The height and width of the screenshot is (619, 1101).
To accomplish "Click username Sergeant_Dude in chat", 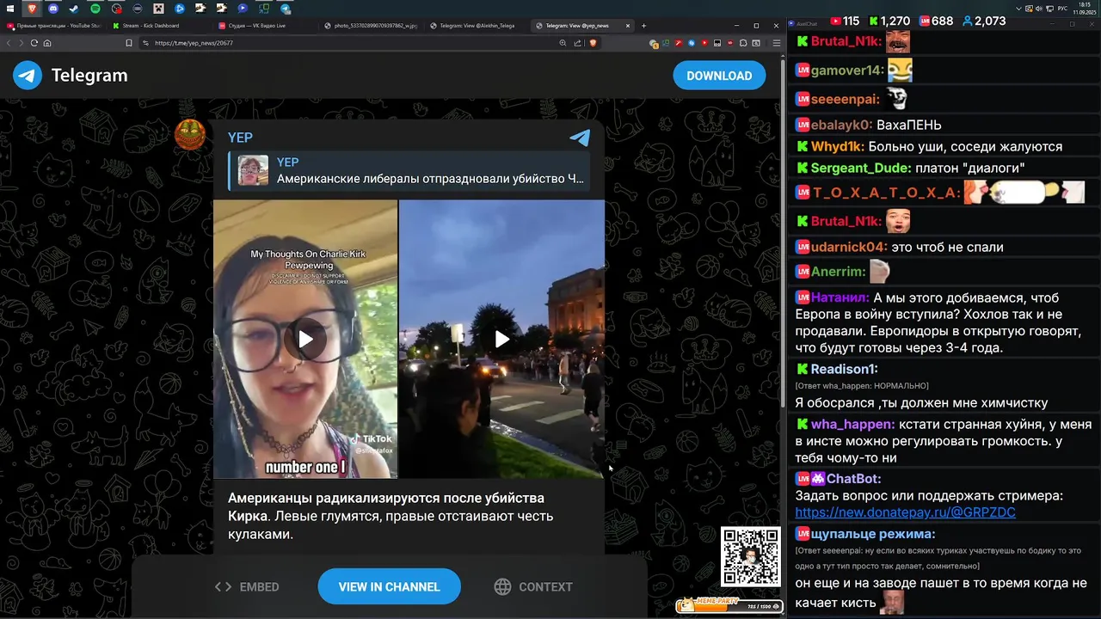I will coord(861,168).
